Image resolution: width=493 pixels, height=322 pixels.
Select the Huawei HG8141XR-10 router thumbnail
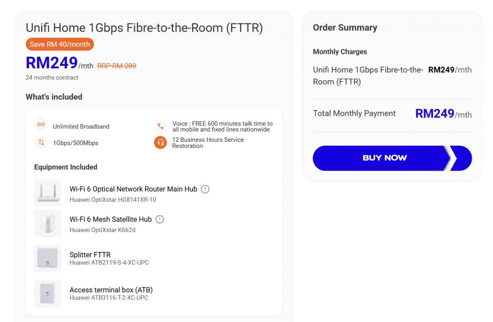coord(48,193)
